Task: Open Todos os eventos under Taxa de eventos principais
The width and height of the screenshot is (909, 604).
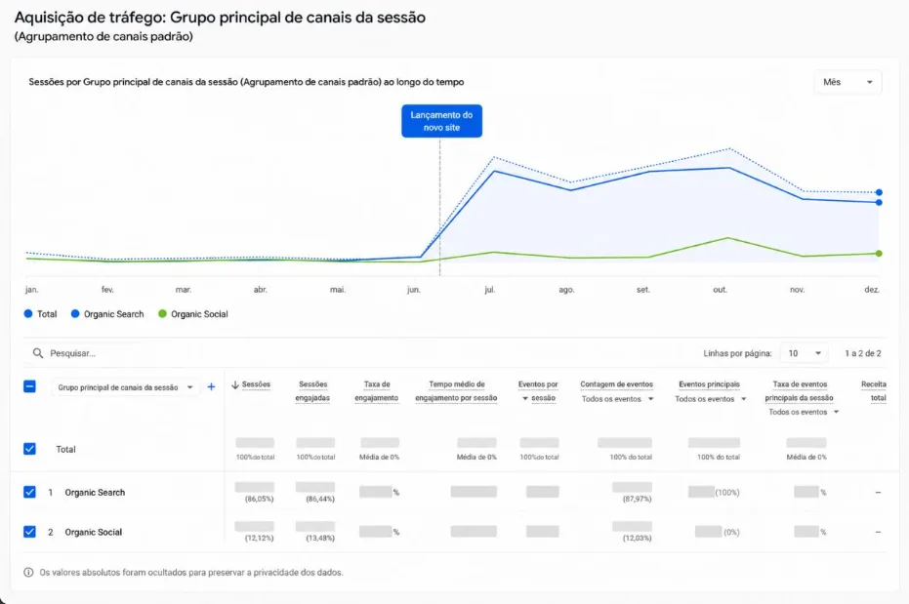Action: pyautogui.click(x=804, y=412)
